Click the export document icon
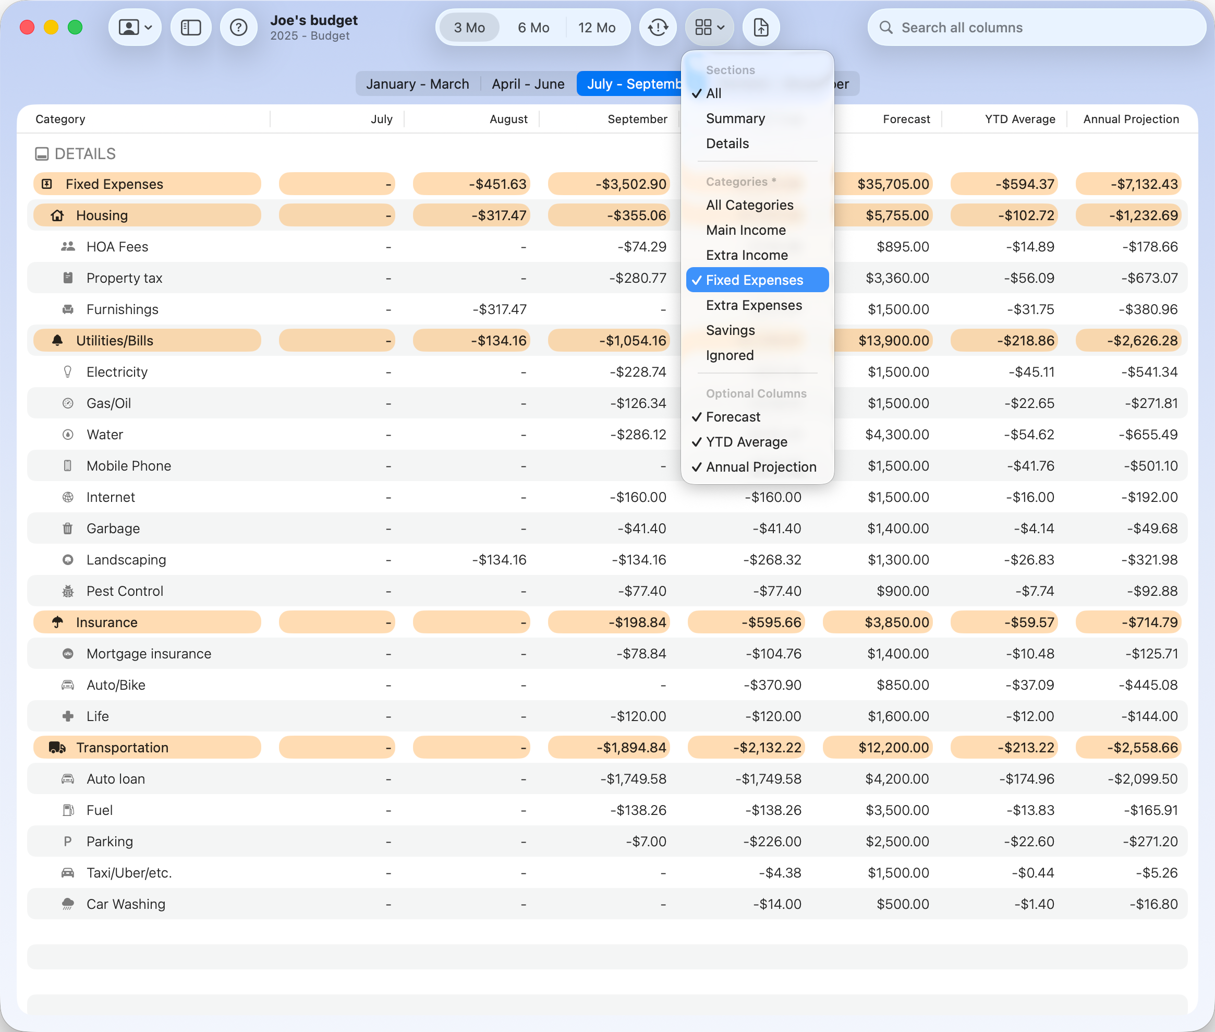The width and height of the screenshot is (1215, 1032). pos(761,28)
